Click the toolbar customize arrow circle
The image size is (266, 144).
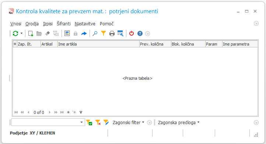(148, 33)
